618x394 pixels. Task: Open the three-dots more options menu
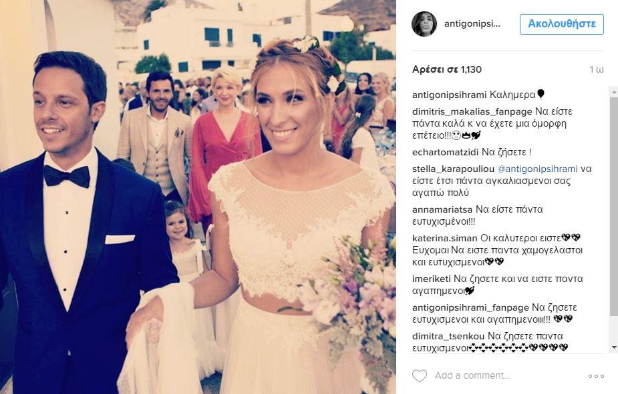[x=596, y=376]
